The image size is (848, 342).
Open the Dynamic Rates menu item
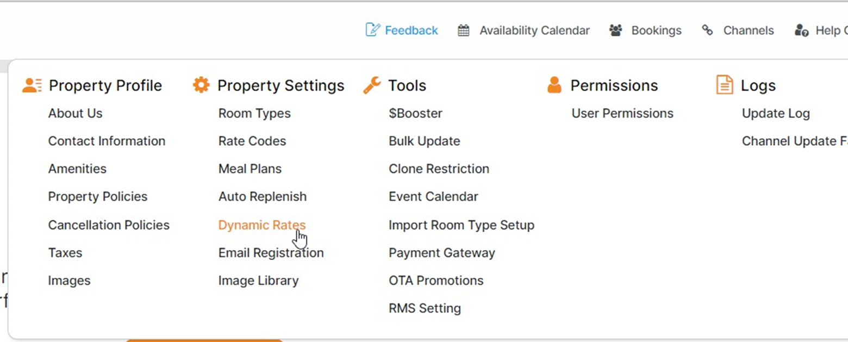click(262, 225)
